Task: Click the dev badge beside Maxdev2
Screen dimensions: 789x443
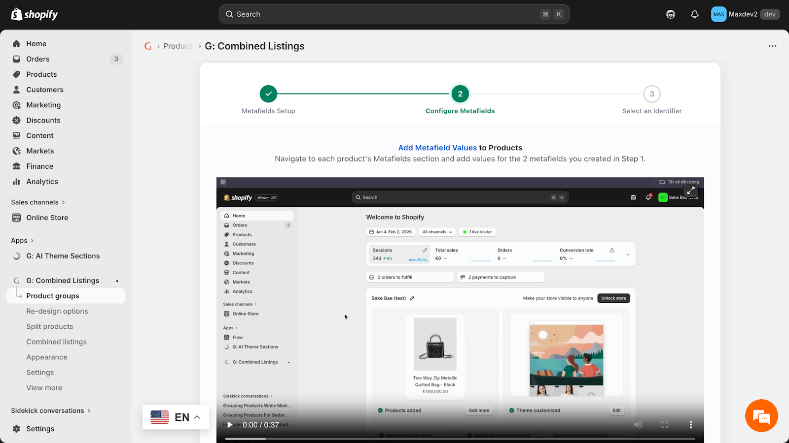Action: (x=770, y=14)
